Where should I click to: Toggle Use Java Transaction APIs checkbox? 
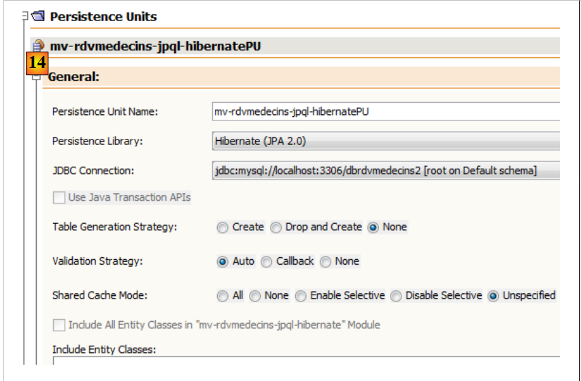tap(59, 197)
